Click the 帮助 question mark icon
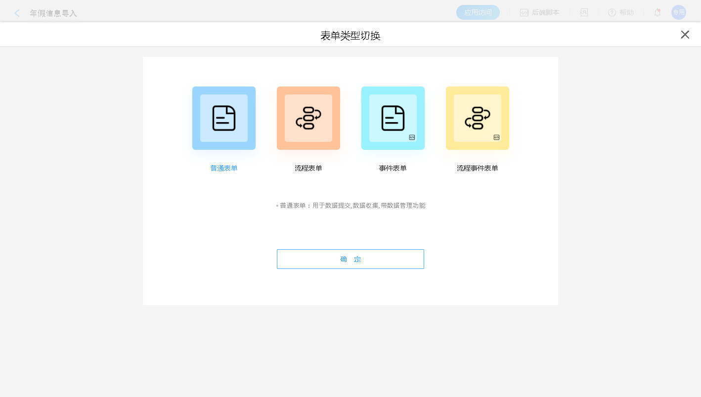The width and height of the screenshot is (701, 397). (x=612, y=13)
